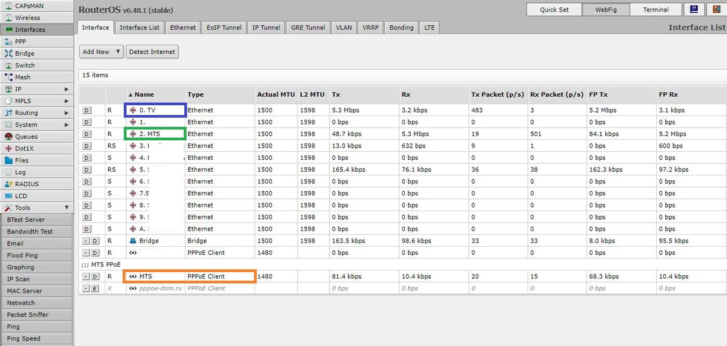The height and width of the screenshot is (346, 727).
Task: Open the LCD sidebar icon
Action: (x=8, y=196)
